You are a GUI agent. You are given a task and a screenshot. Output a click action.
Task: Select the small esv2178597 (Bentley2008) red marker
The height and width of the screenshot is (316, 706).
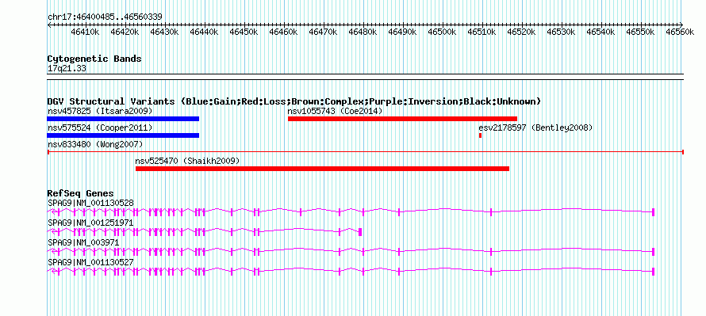(x=481, y=135)
